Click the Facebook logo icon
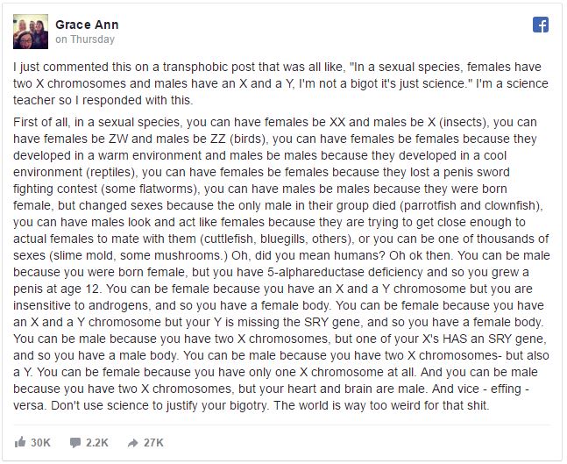The height and width of the screenshot is (464, 567). click(x=540, y=25)
